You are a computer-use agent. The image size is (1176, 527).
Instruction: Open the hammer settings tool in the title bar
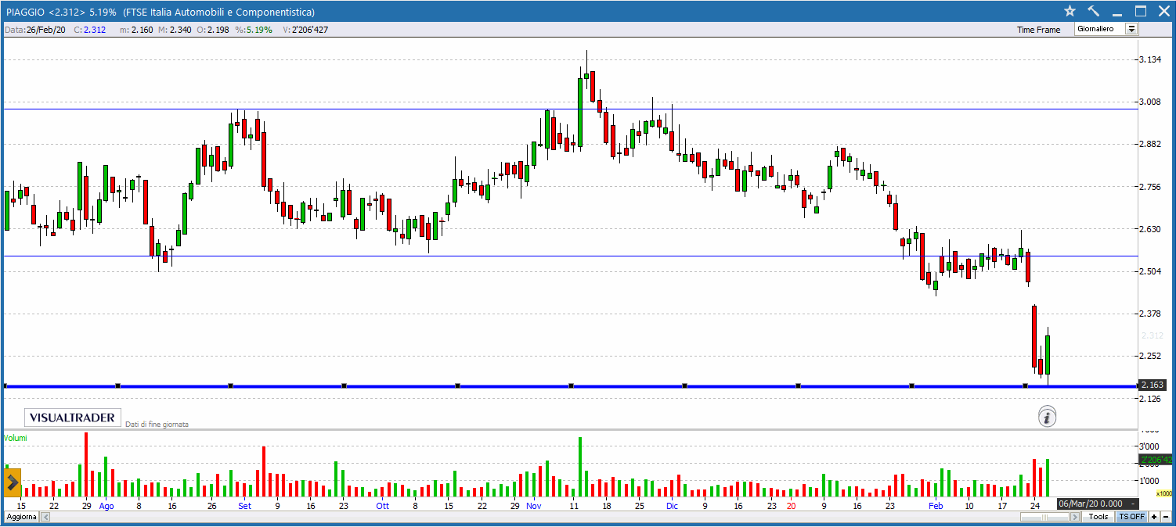point(1094,11)
